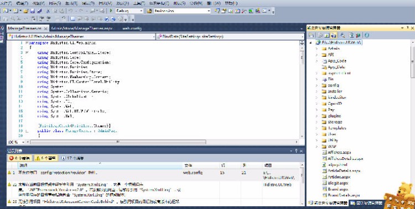Open the Debug configuration dropdown
This screenshot has height=209, width=415.
click(141, 11)
